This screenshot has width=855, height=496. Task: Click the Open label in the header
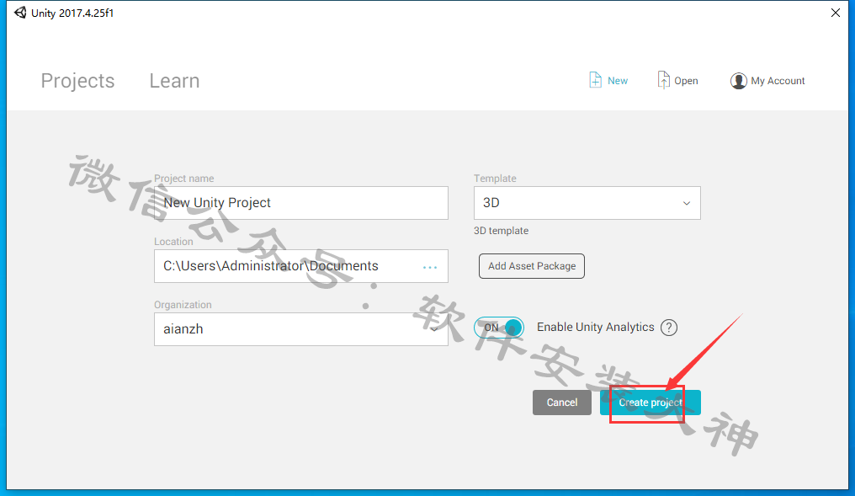point(686,81)
